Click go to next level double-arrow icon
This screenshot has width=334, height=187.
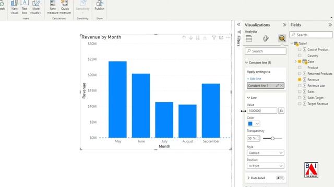[x=198, y=37]
